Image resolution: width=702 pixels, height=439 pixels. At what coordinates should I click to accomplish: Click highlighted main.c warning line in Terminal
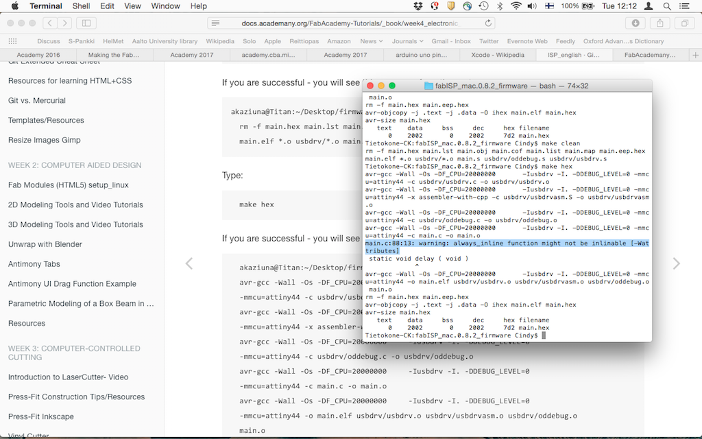click(507, 247)
